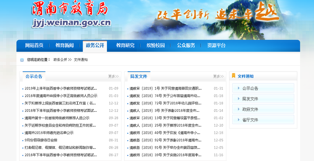Click the 渭南市教育局 site logo
314x161 pixels.
coord(70,9)
